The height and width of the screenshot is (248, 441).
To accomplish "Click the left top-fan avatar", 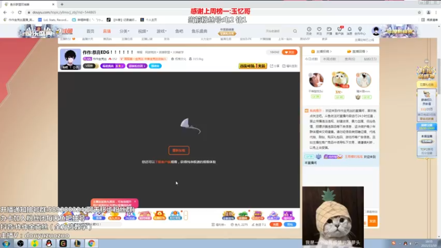I will (x=316, y=80).
